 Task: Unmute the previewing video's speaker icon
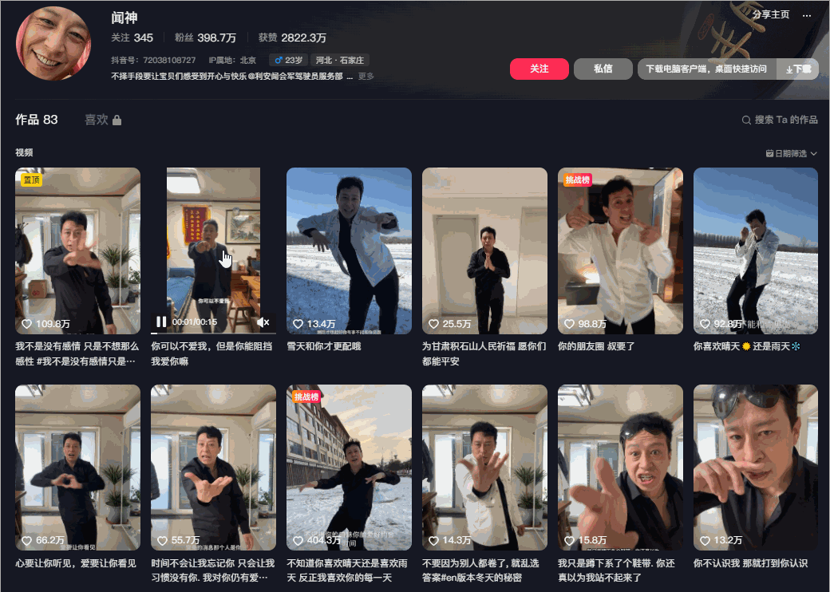263,322
